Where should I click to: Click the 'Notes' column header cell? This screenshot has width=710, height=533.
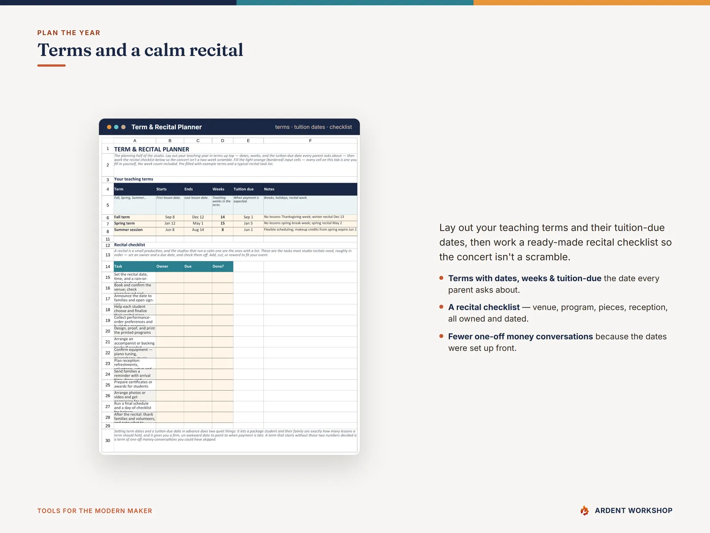coord(310,189)
